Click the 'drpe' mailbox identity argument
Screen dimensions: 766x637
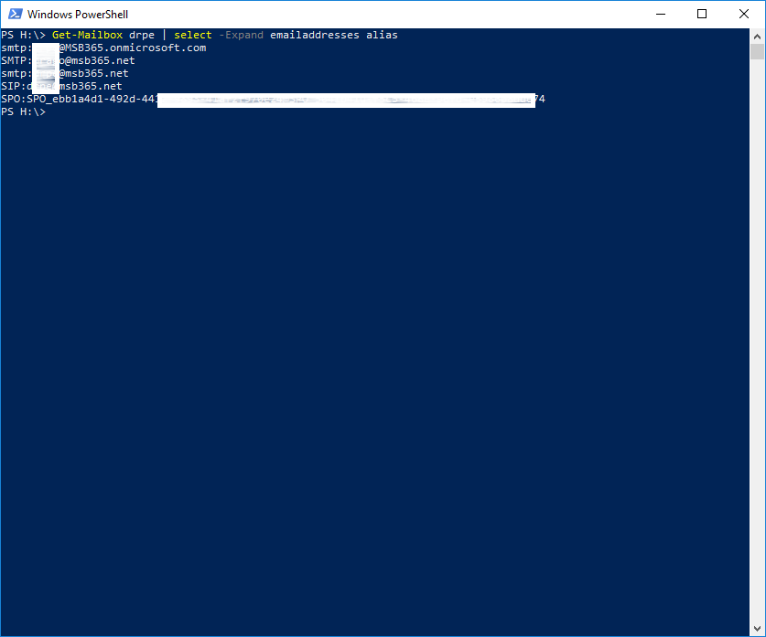[142, 35]
